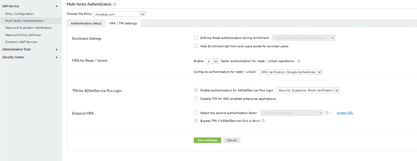The image size is (417, 161).
Task: Open ADSelfService Plus login authenticators dropdown
Action: (337, 90)
